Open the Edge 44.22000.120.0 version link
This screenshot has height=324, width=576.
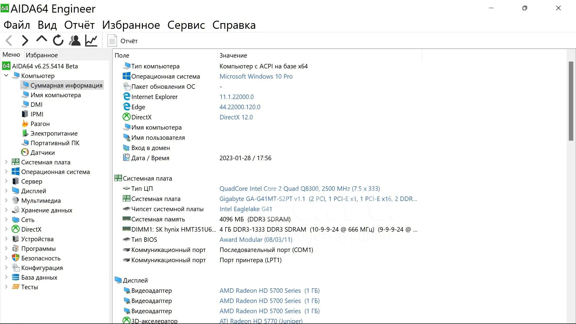[x=240, y=107]
